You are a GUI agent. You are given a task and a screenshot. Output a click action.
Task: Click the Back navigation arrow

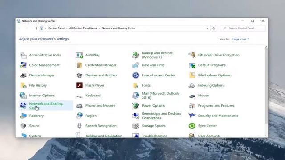(20, 28)
